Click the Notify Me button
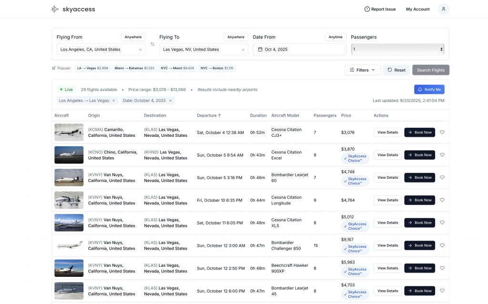This screenshot has height=304, width=488. (x=429, y=89)
